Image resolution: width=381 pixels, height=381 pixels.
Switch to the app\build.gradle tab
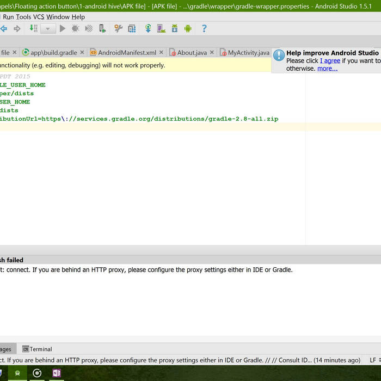(53, 52)
